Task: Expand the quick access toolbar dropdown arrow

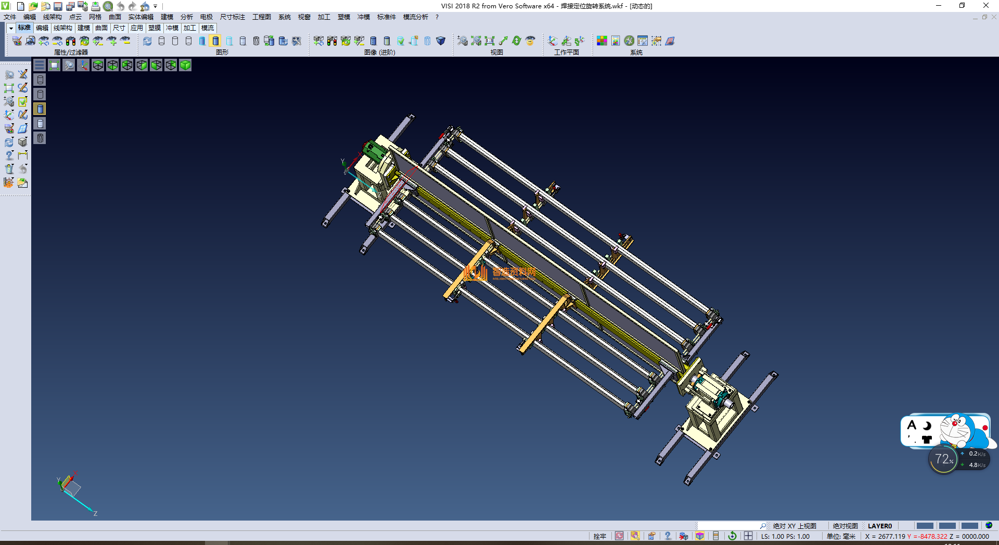Action: (156, 6)
